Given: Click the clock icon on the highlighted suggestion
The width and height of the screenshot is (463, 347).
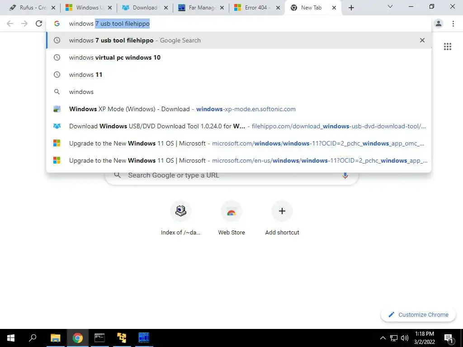Looking at the screenshot, I should tap(57, 40).
